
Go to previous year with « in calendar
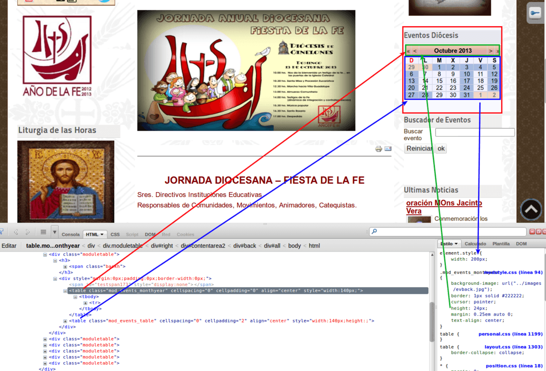[x=408, y=51]
